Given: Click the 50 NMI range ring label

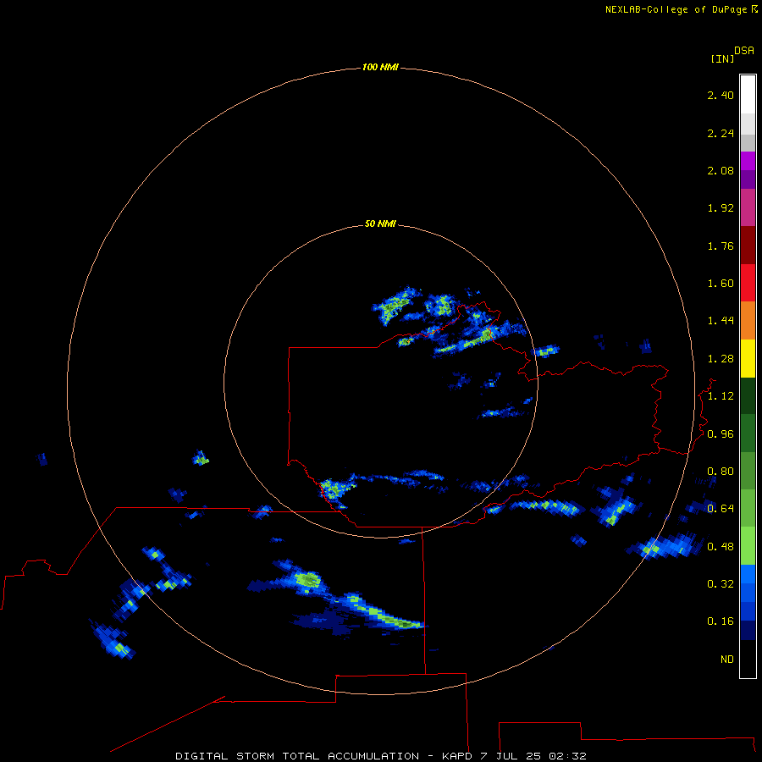Looking at the screenshot, I should point(380,224).
